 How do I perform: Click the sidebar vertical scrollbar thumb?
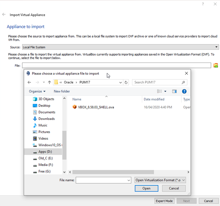coord(65,145)
